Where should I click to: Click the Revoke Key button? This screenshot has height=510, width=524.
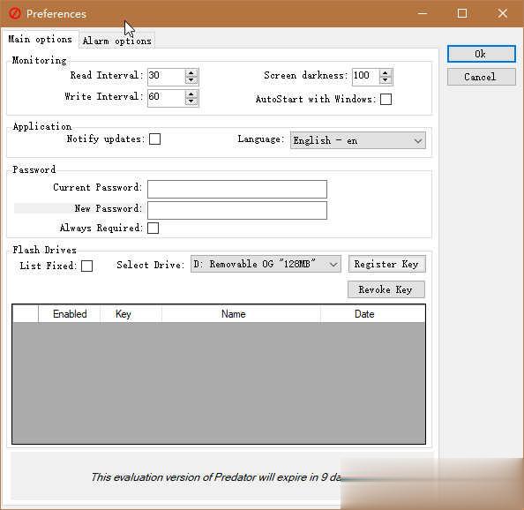pos(386,289)
